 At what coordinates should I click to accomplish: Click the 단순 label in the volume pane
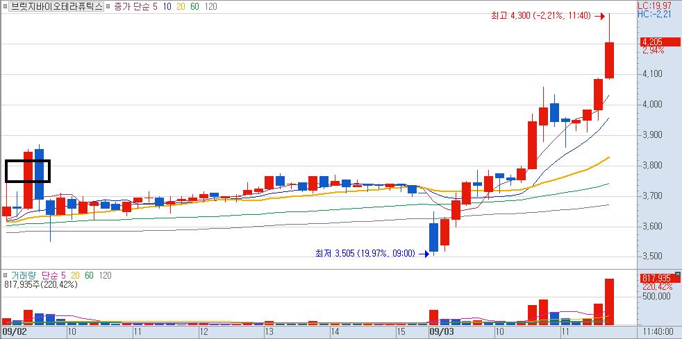click(50, 276)
